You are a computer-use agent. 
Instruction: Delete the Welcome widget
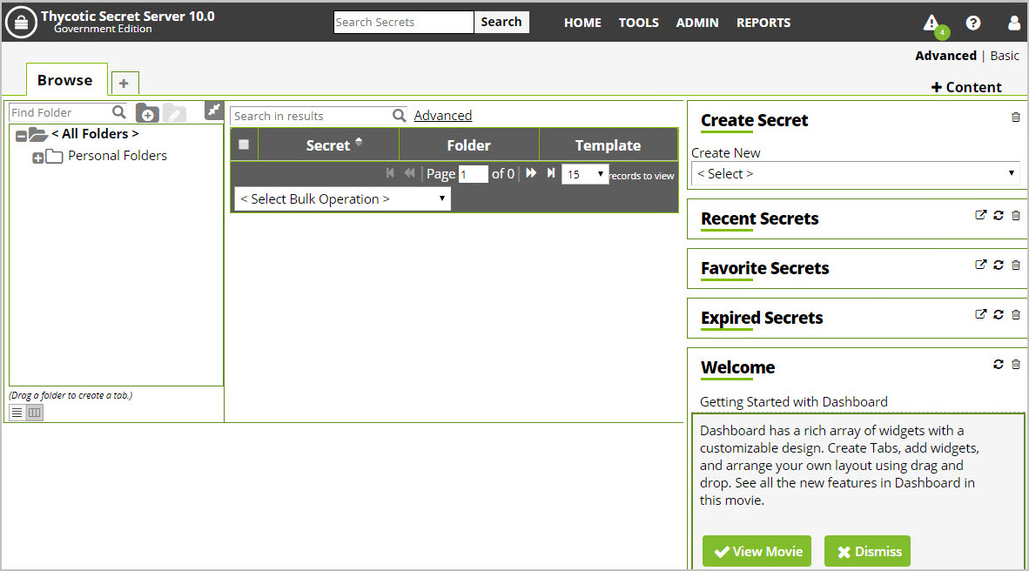(1016, 364)
